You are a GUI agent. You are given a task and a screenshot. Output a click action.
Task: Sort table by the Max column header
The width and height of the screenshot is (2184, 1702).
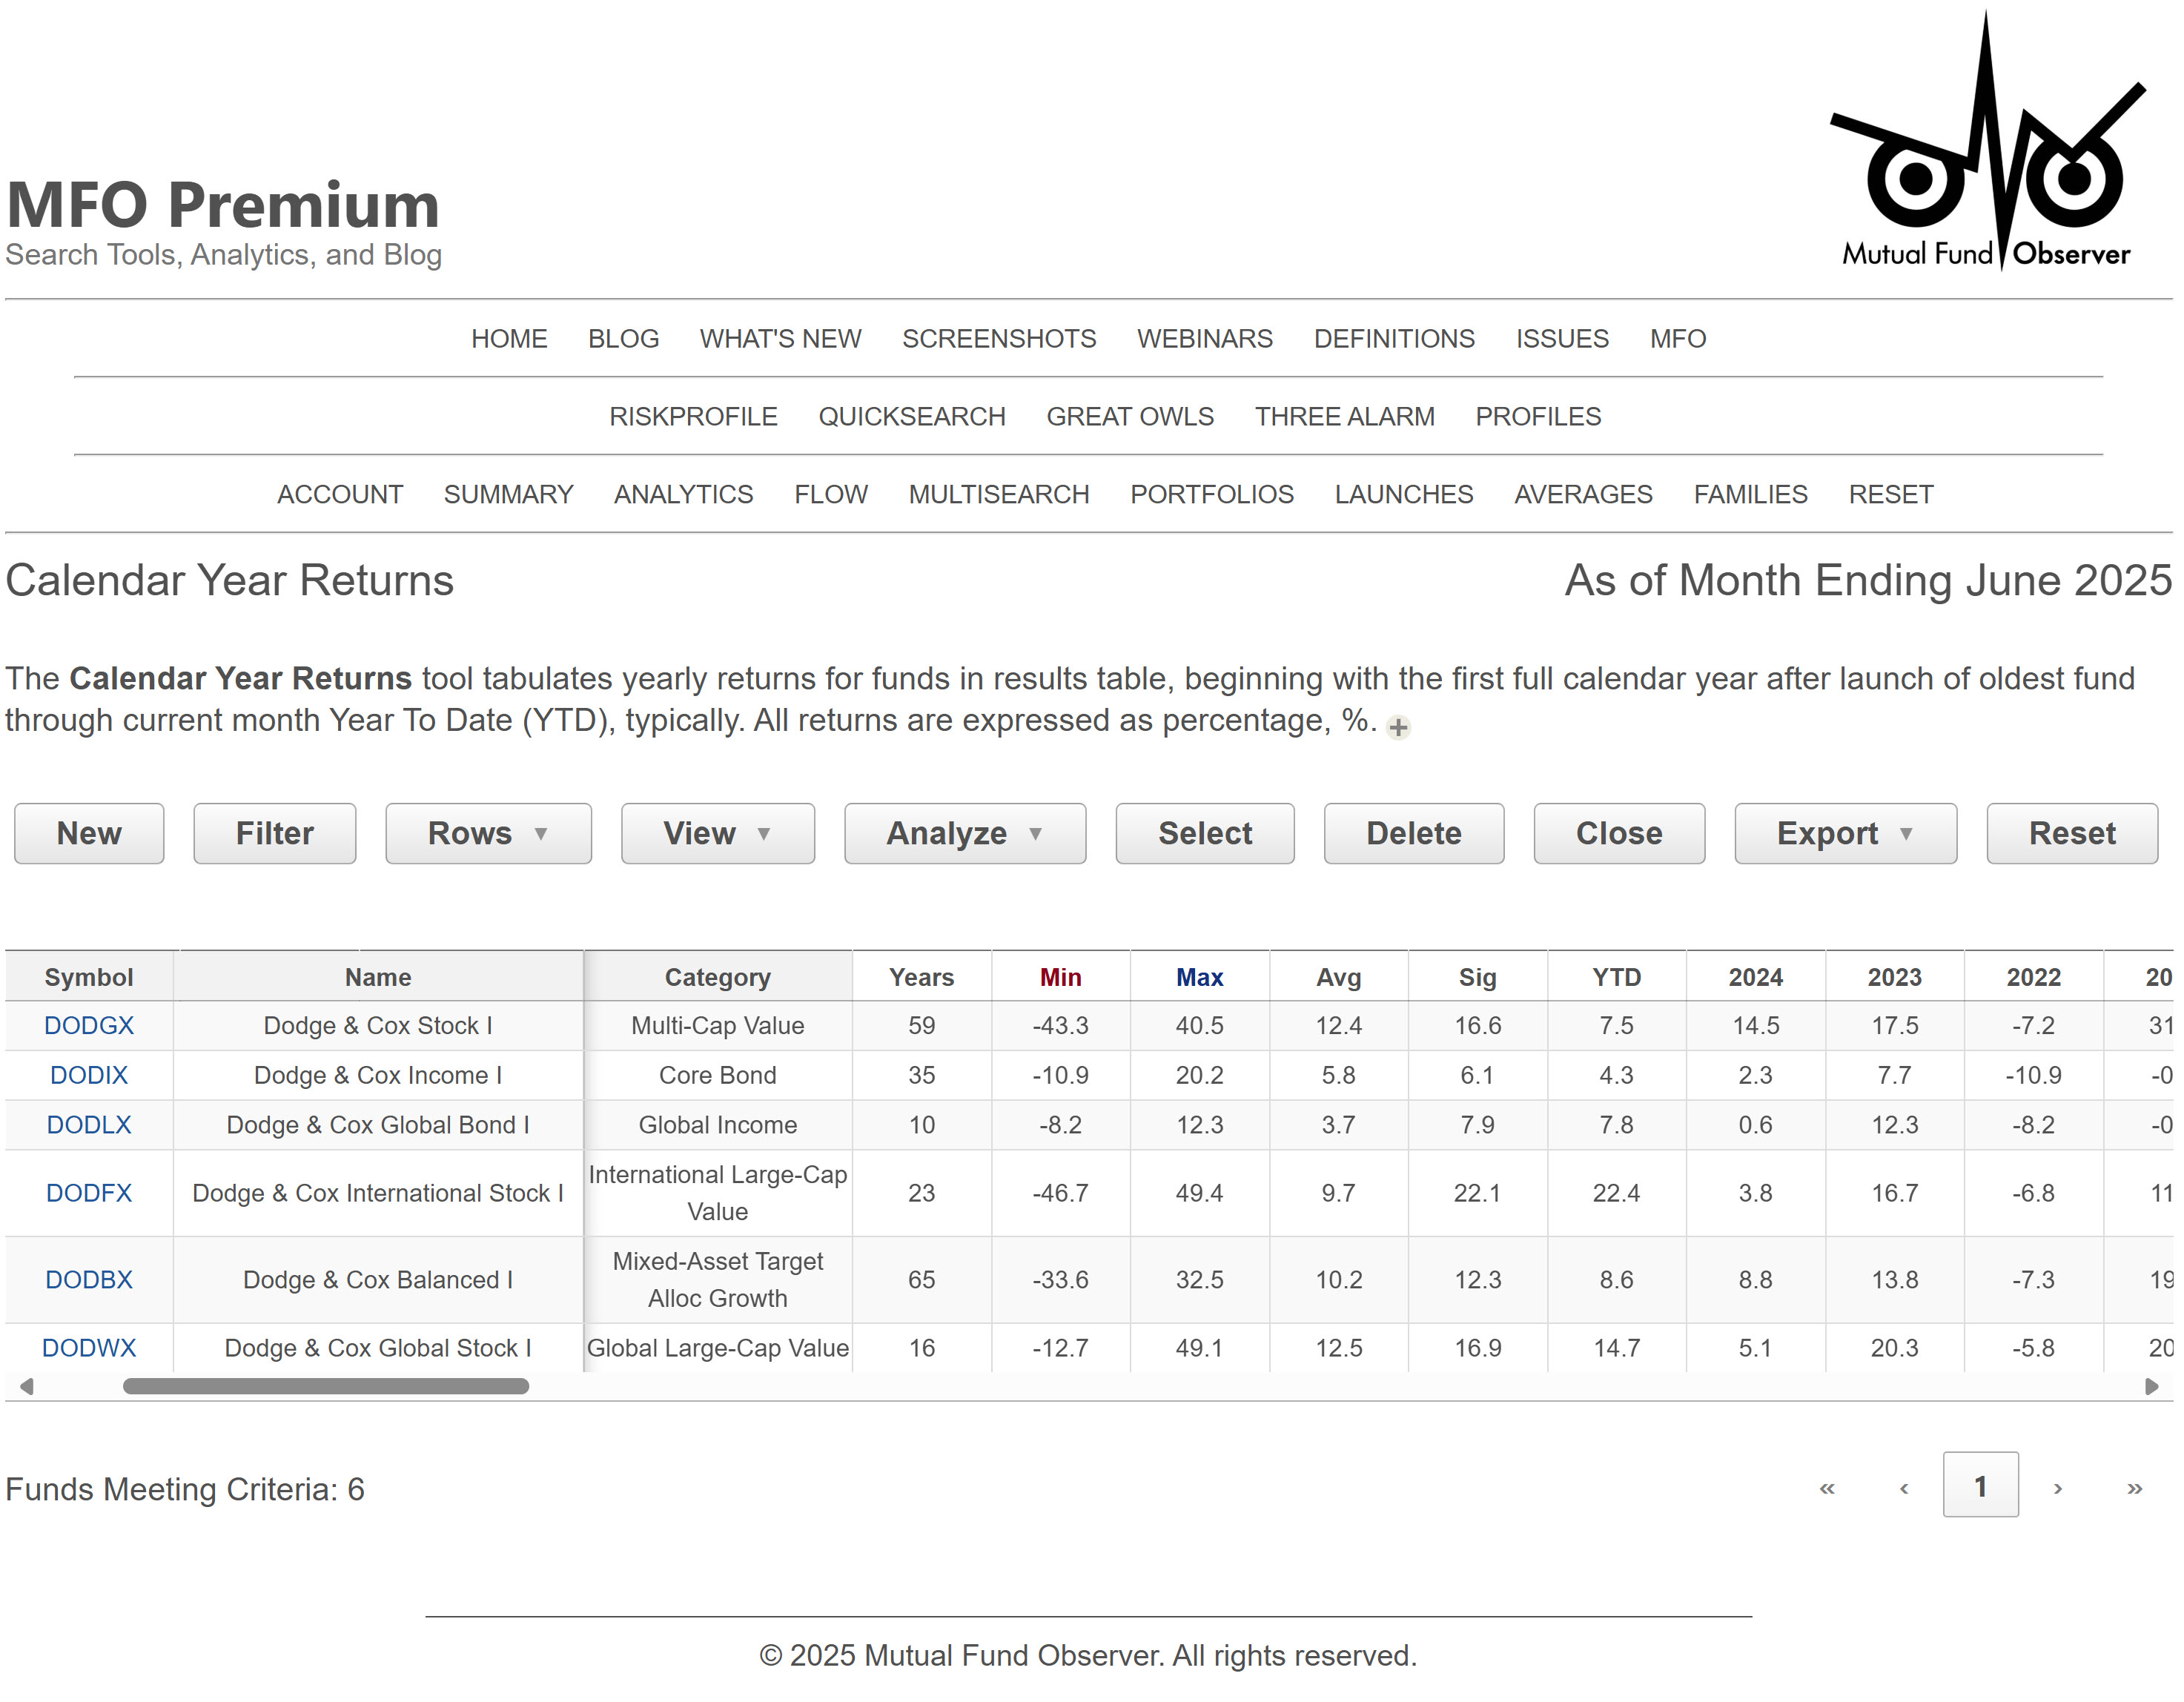(1199, 977)
